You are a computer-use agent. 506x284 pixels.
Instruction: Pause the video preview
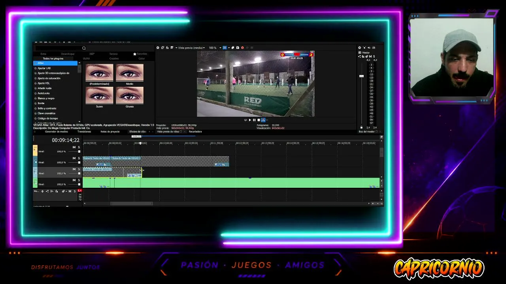[x=254, y=120]
